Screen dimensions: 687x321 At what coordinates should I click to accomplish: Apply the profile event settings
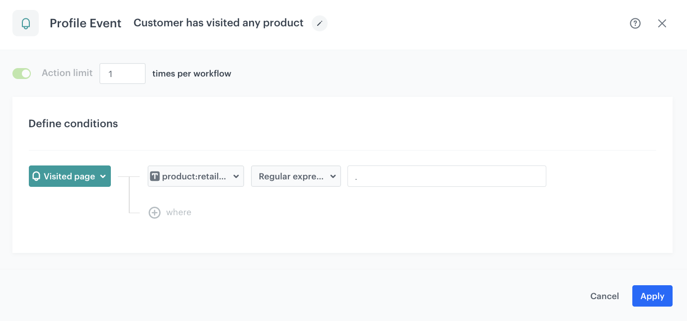click(652, 296)
